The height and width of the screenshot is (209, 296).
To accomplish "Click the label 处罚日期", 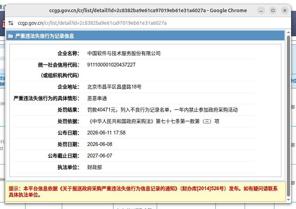I will point(68,144).
